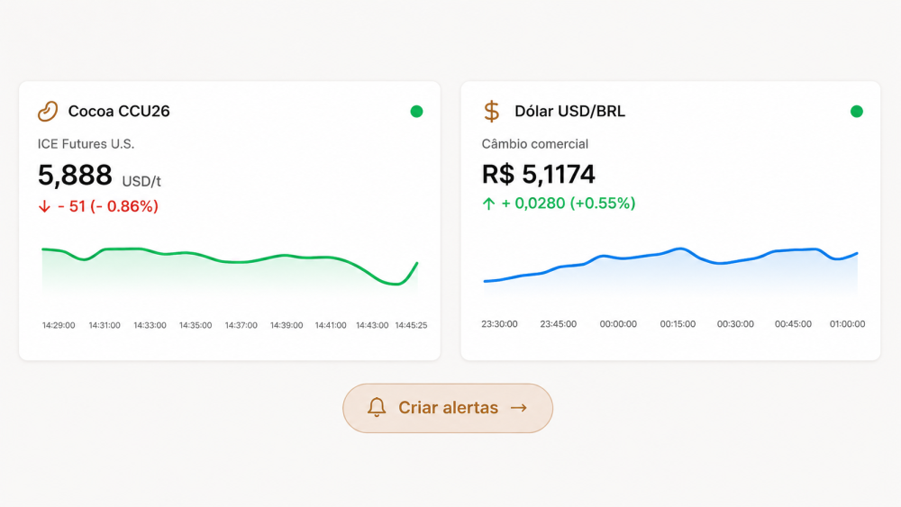Click the green status dot on Cocoa card
This screenshot has width=901, height=507.
click(x=416, y=112)
